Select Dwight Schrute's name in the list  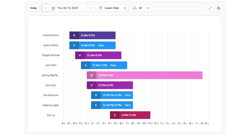point(51,55)
